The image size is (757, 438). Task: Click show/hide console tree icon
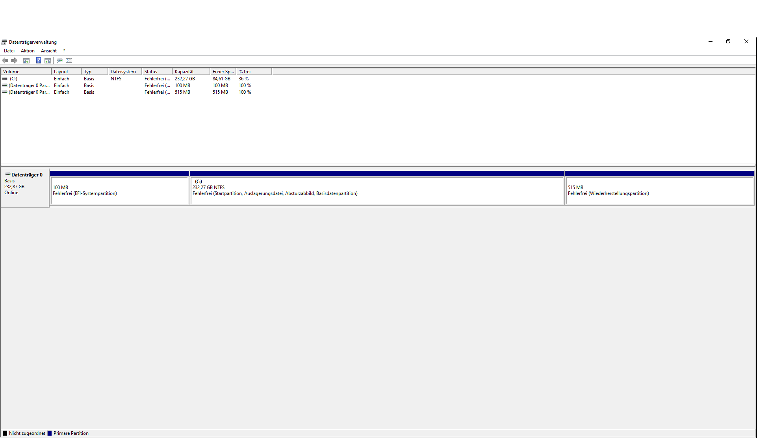click(x=26, y=60)
